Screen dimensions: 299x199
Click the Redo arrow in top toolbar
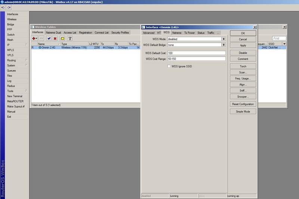9,7
